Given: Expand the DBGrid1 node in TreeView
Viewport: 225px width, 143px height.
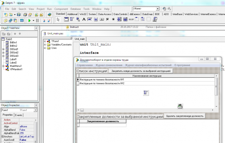Looking at the screenshot, I should click(3, 49).
